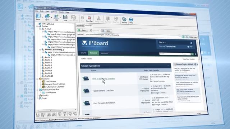The width and height of the screenshot is (230, 129).
Task: Select Load Agents in the tree
Action: coord(51,92)
